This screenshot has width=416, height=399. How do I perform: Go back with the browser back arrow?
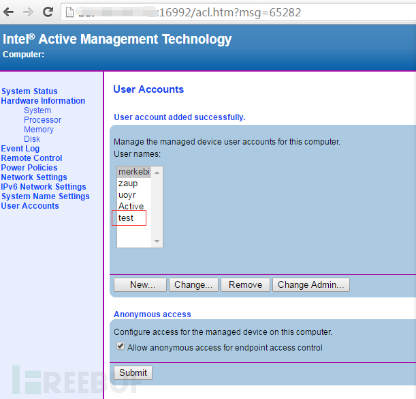9,12
